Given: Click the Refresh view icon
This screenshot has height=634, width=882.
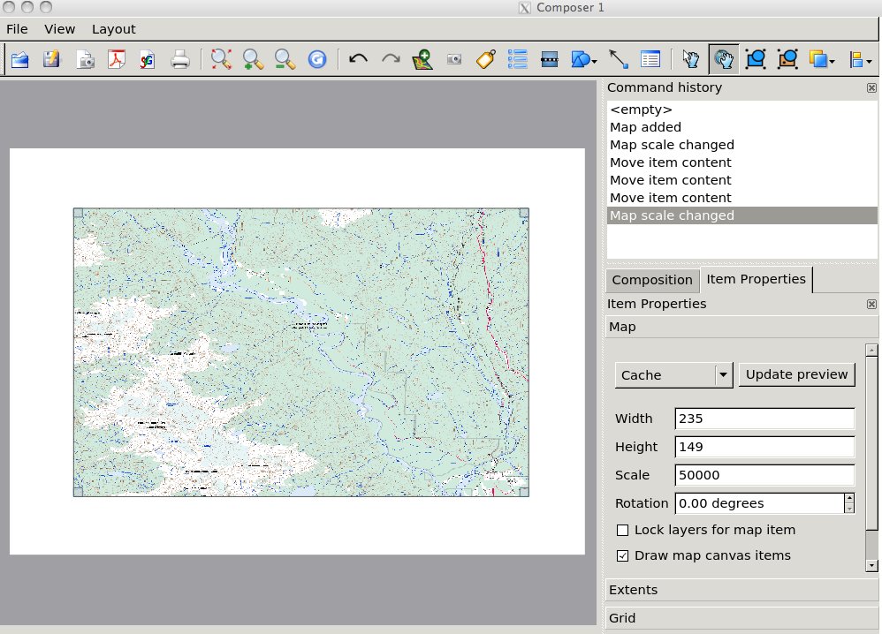Looking at the screenshot, I should 316,59.
